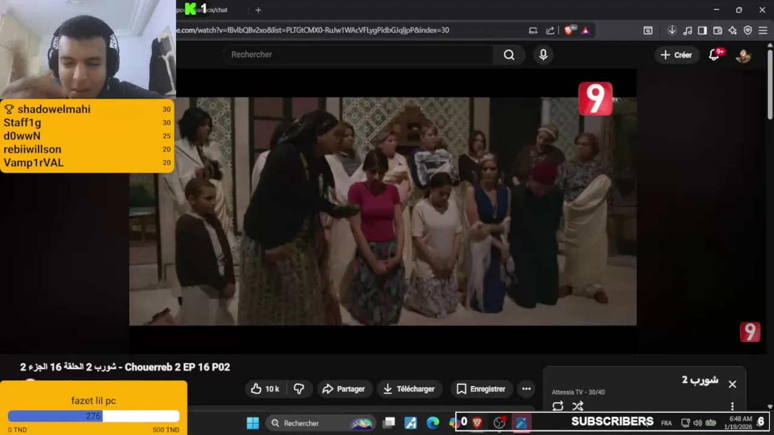This screenshot has width=774, height=435.
Task: Open the media playlist music note icon
Action: click(x=688, y=30)
